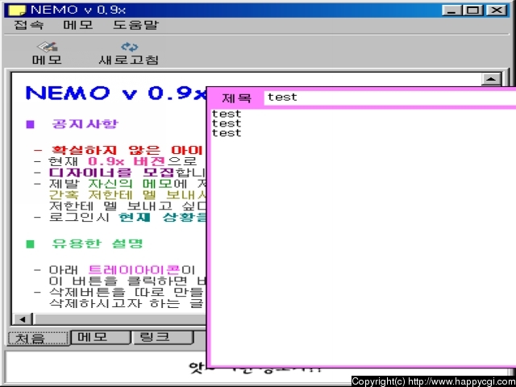Open the 메모 menu in menu bar
The image size is (516, 387).
(x=78, y=25)
